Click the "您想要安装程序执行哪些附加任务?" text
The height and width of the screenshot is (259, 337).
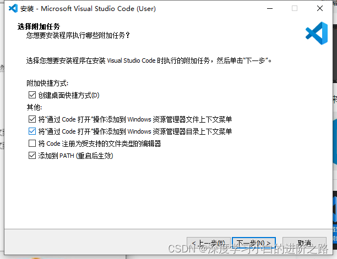coord(78,35)
